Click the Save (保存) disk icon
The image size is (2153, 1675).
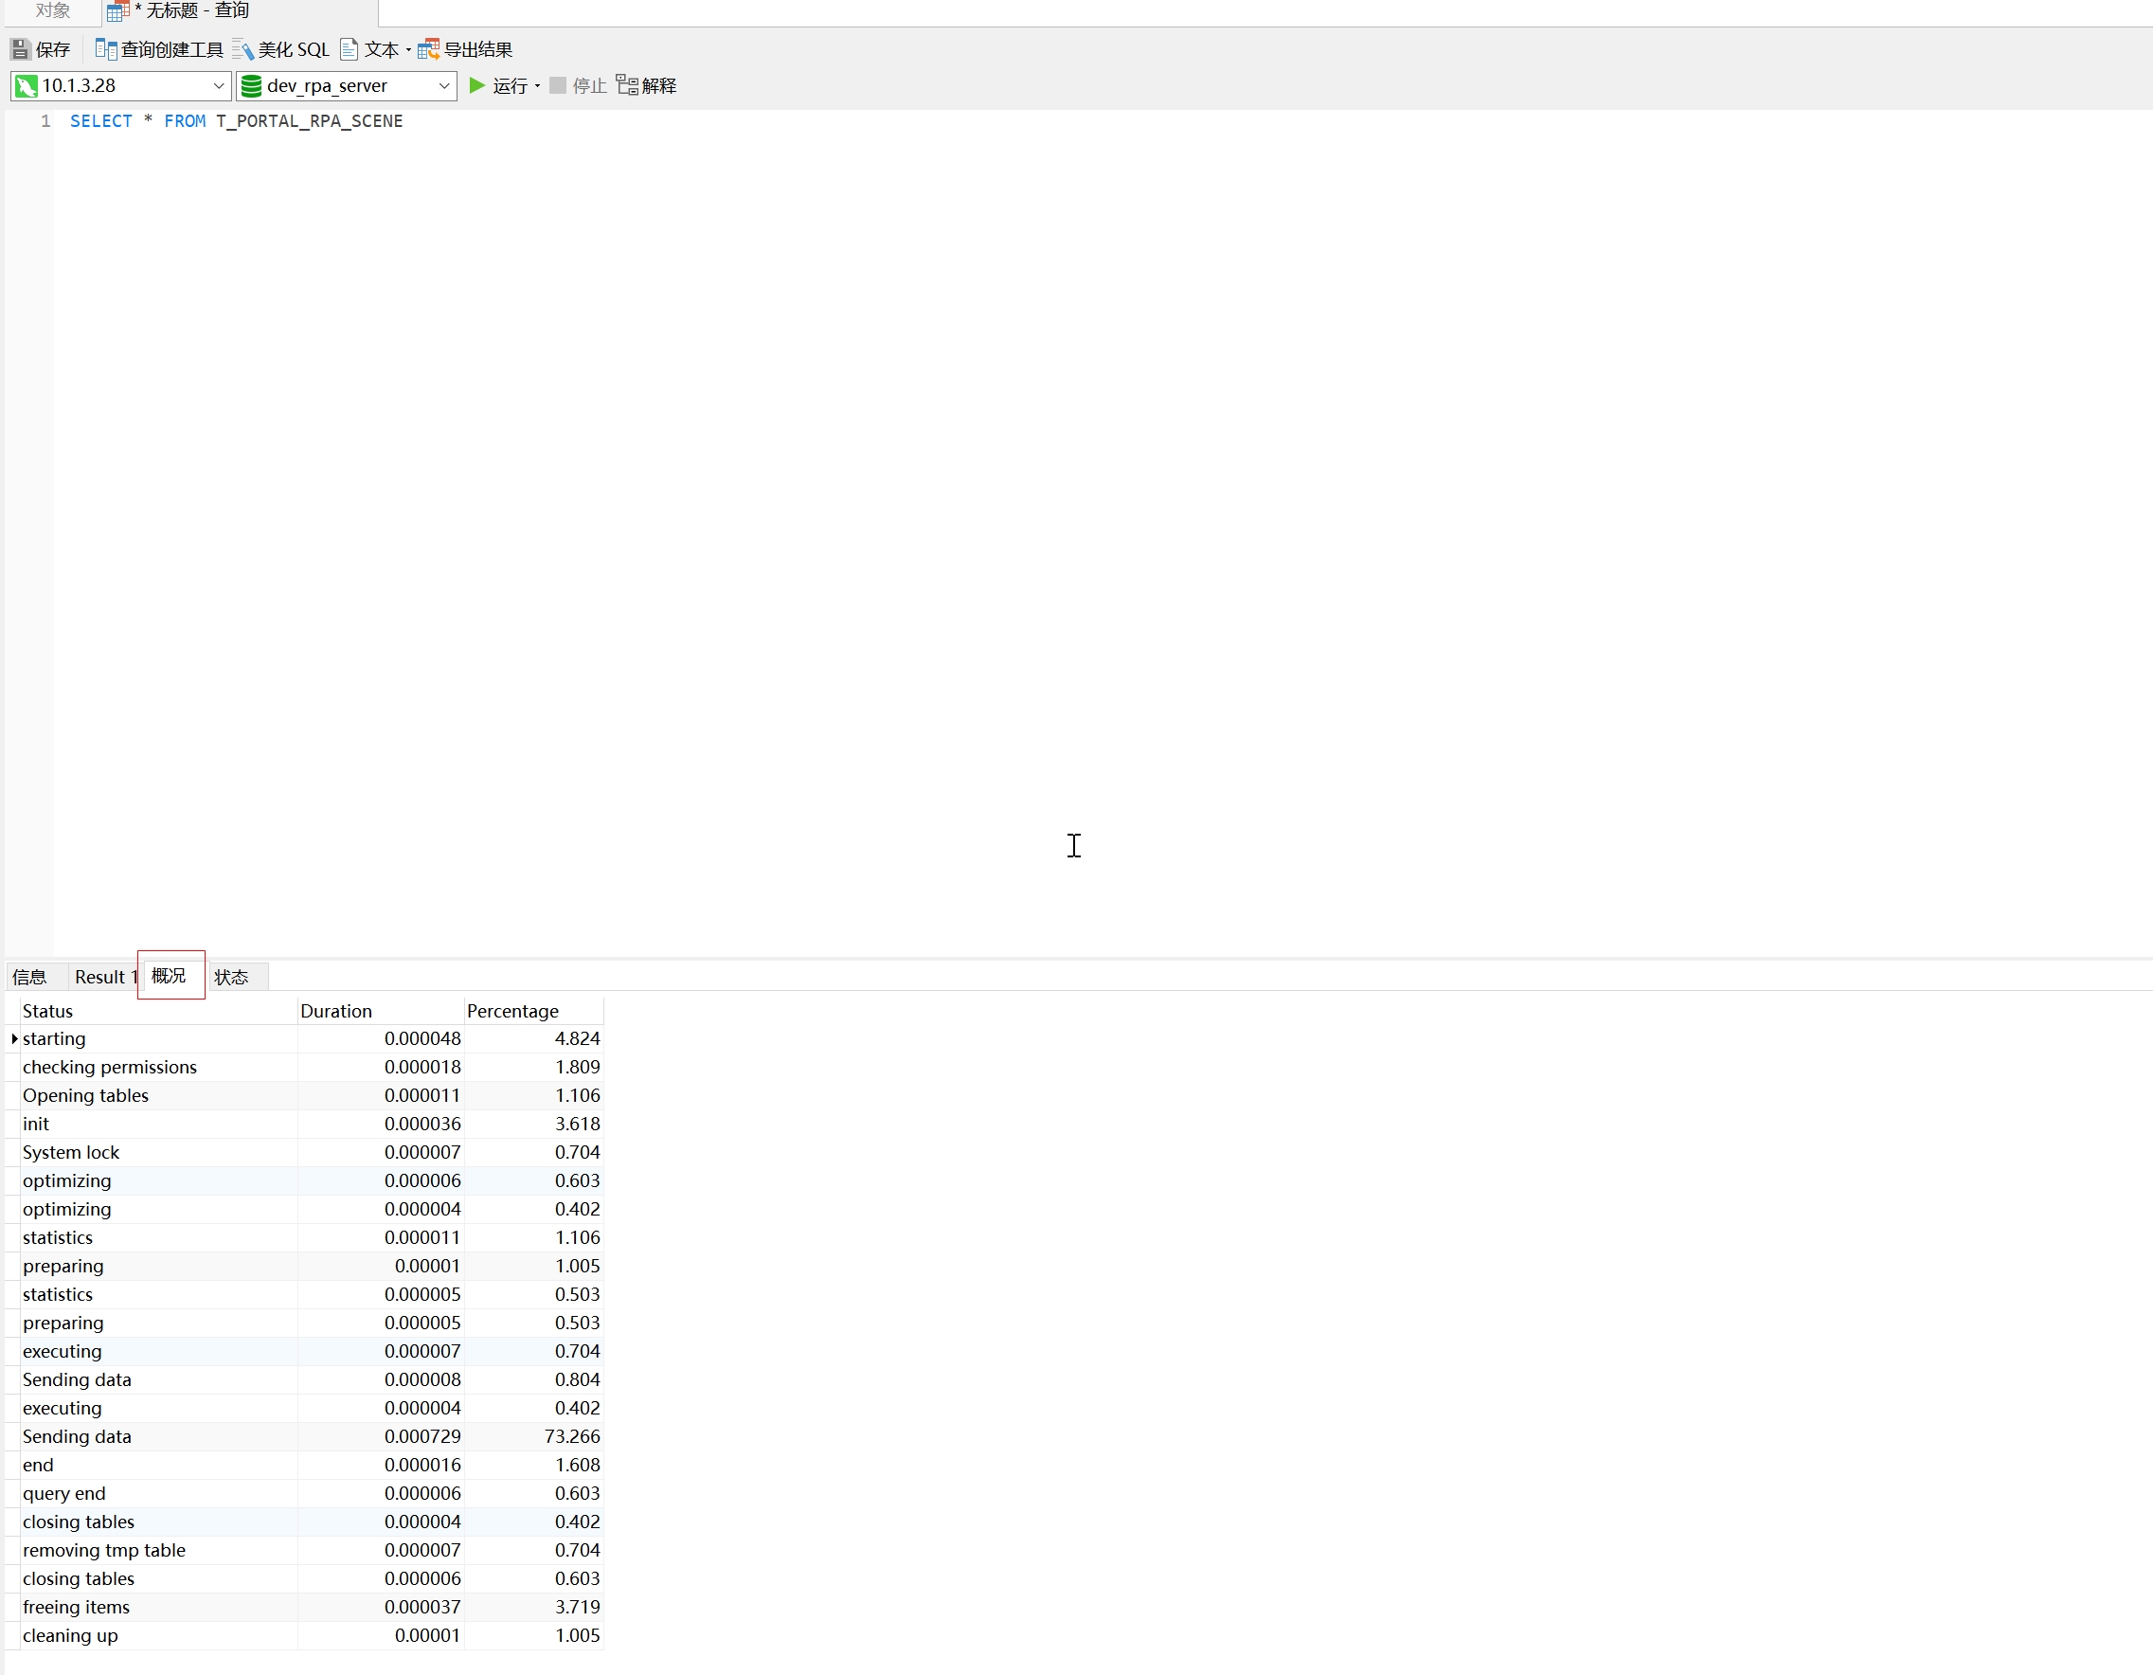click(20, 49)
